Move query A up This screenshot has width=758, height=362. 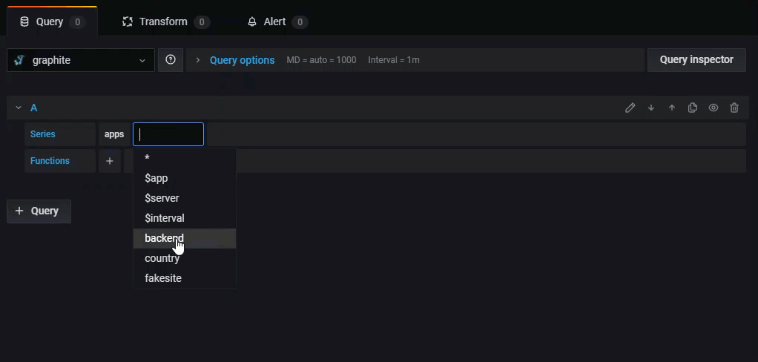(x=672, y=108)
